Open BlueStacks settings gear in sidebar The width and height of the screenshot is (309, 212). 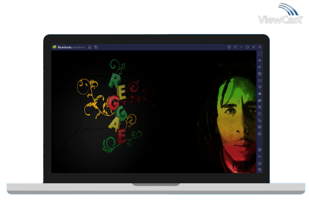pos(260,150)
